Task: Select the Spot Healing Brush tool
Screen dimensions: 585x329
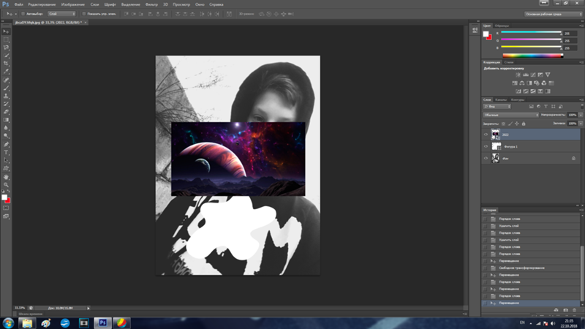Action: (x=6, y=80)
